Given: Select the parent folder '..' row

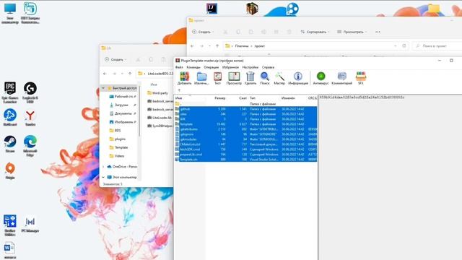Looking at the screenshot, I should pos(245,104).
